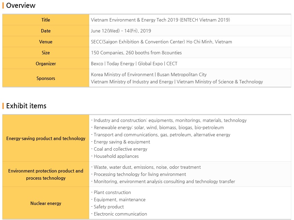Select the Sponsors row label cell
Screen dimensions: 294x220
[46, 78]
